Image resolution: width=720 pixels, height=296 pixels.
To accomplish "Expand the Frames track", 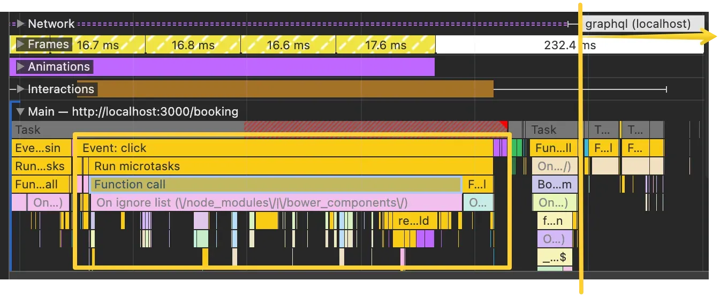I will click(21, 44).
